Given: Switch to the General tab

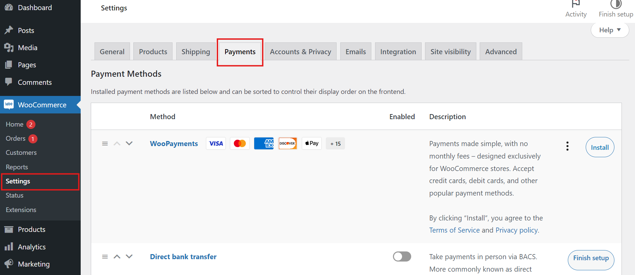Looking at the screenshot, I should 112,51.
